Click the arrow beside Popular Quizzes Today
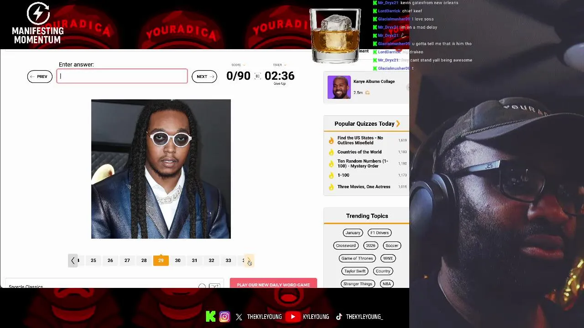 (x=398, y=123)
